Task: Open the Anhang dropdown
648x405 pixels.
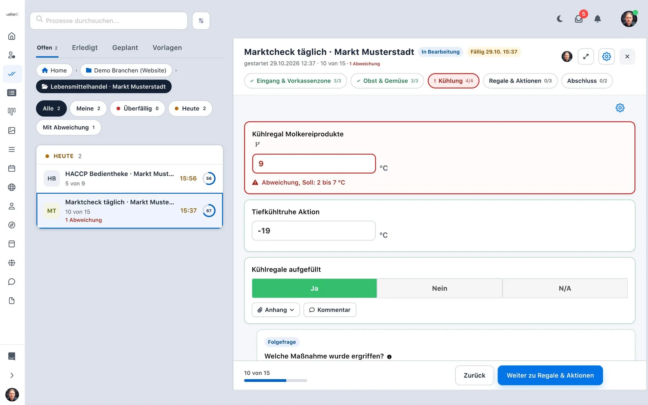Action: [276, 310]
